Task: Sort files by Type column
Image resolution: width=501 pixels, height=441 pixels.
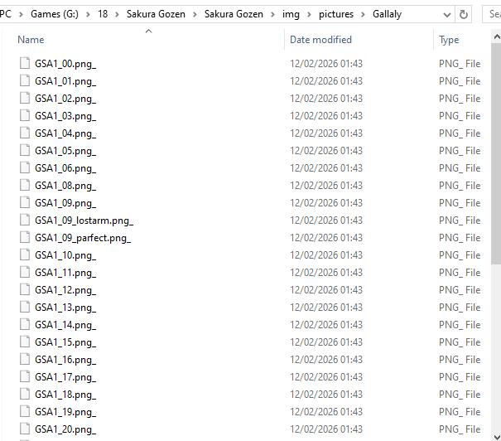Action: (449, 40)
